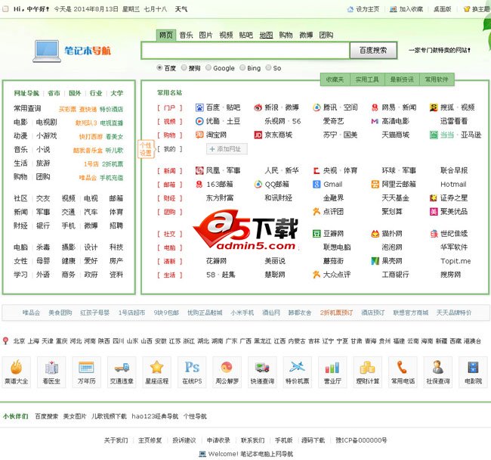Open the 个性设置 side tab

pos(146,149)
